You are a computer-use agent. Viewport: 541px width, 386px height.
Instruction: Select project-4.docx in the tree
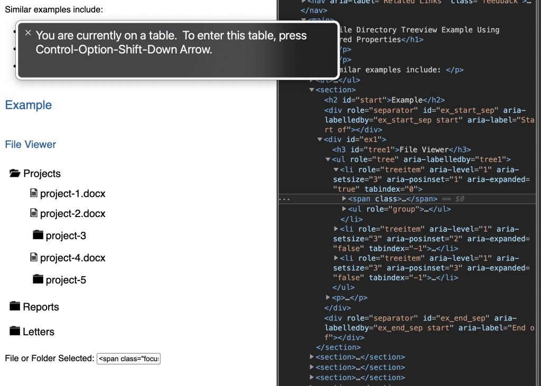point(72,258)
